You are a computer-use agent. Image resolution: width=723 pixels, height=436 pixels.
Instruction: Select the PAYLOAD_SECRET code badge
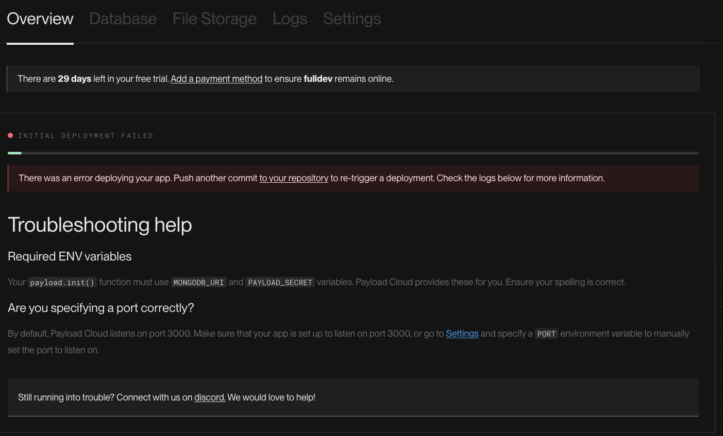coord(280,282)
